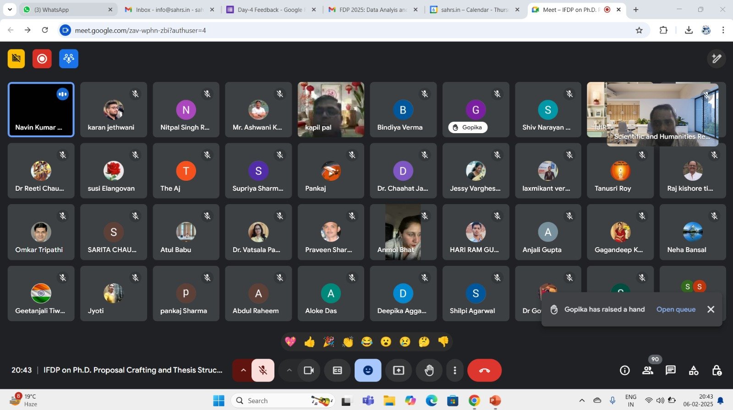Open meeting details info icon
Screen dimensions: 733x410
coord(624,370)
